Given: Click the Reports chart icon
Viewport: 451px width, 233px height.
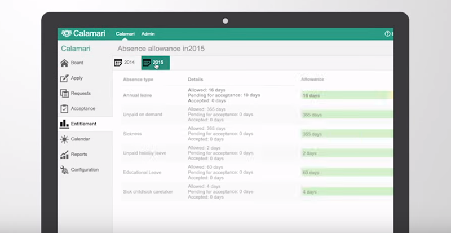Looking at the screenshot, I should [x=64, y=154].
